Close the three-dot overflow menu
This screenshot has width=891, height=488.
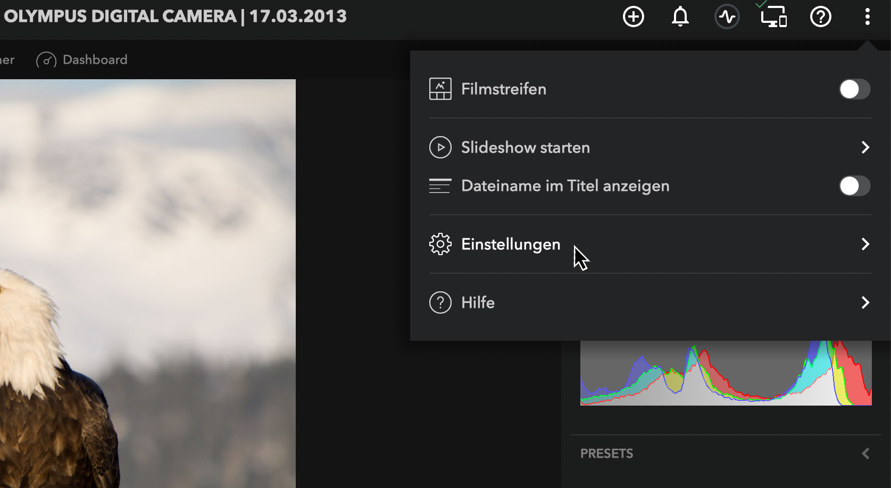pos(867,17)
